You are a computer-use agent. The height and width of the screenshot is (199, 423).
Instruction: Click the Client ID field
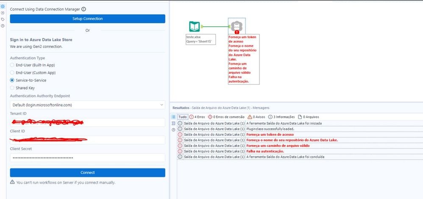coord(88,140)
